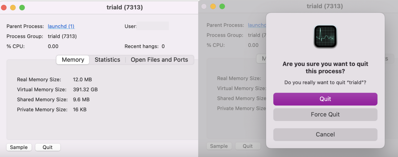
Task: Choose Force Quit in the confirmation dialog
Action: tap(325, 115)
